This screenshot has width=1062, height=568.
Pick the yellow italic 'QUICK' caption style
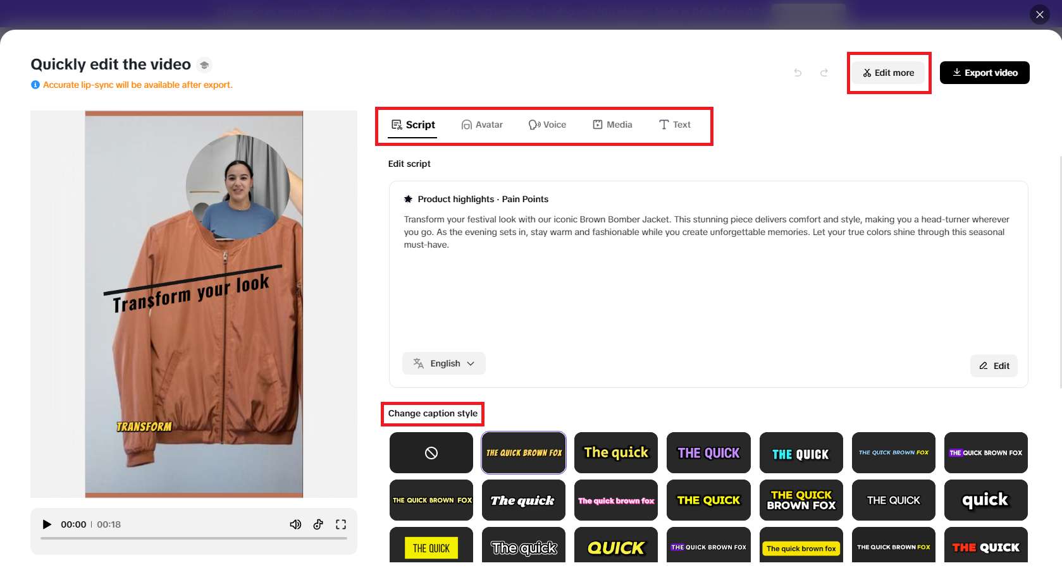[x=616, y=546]
